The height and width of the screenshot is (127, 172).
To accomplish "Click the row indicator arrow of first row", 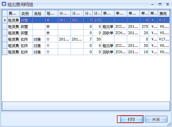I will pos(5,20).
